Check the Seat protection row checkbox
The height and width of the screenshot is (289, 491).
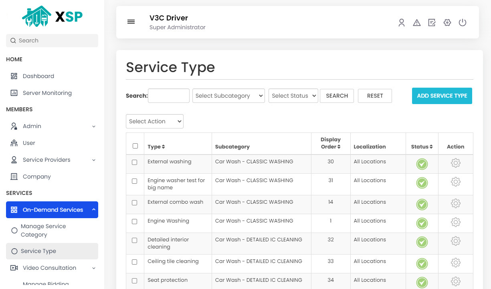click(135, 281)
